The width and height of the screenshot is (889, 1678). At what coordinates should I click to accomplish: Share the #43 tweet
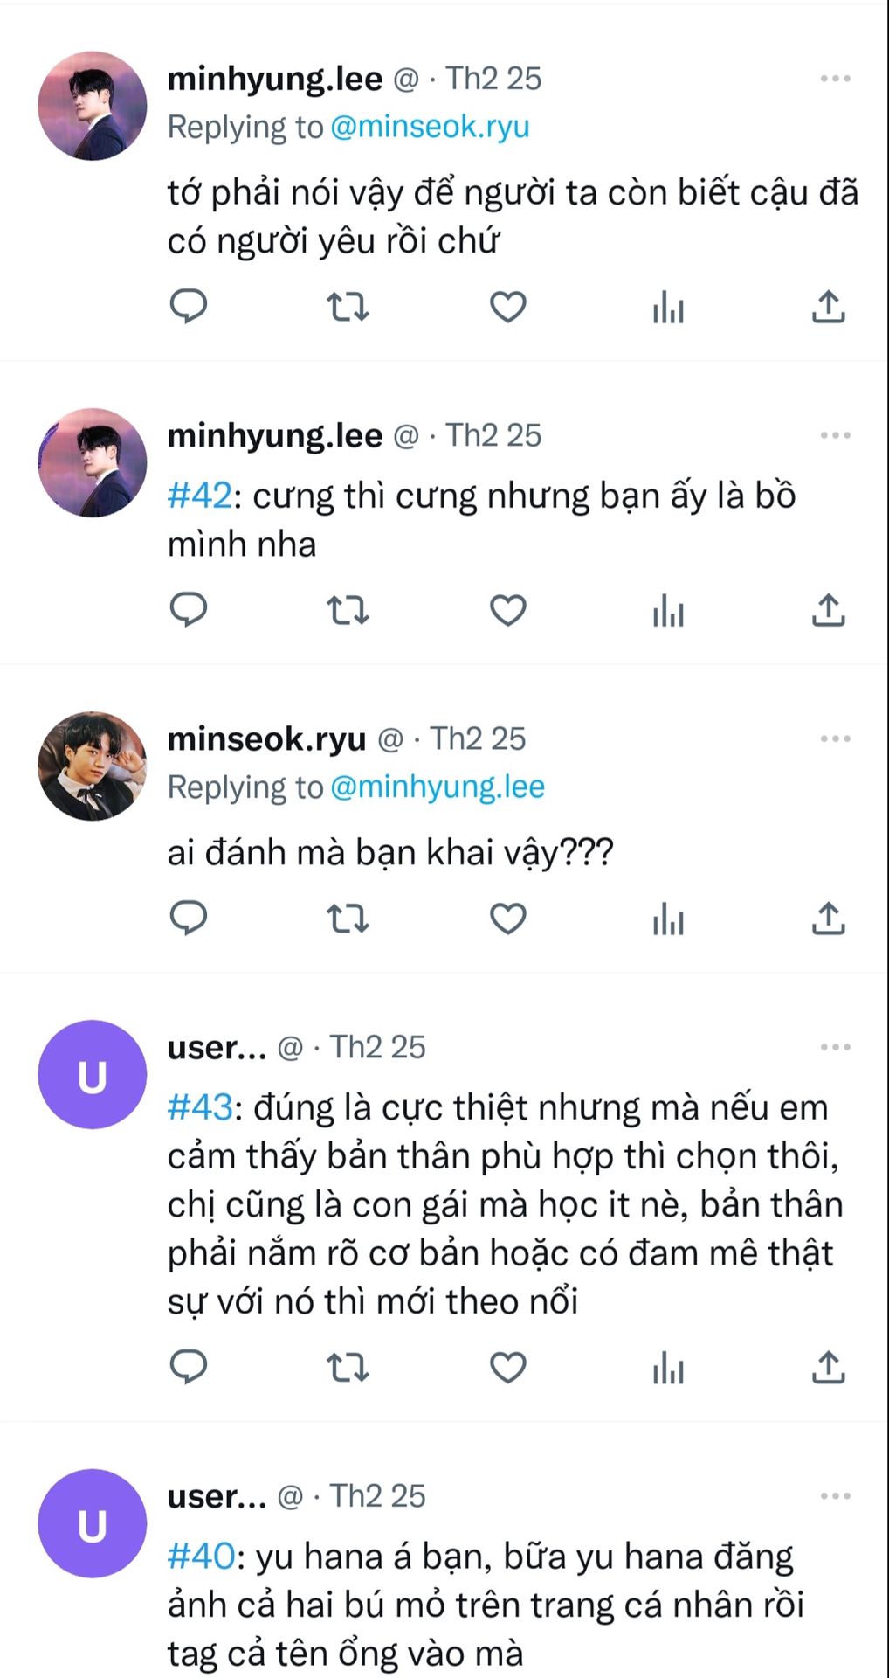click(x=828, y=1367)
